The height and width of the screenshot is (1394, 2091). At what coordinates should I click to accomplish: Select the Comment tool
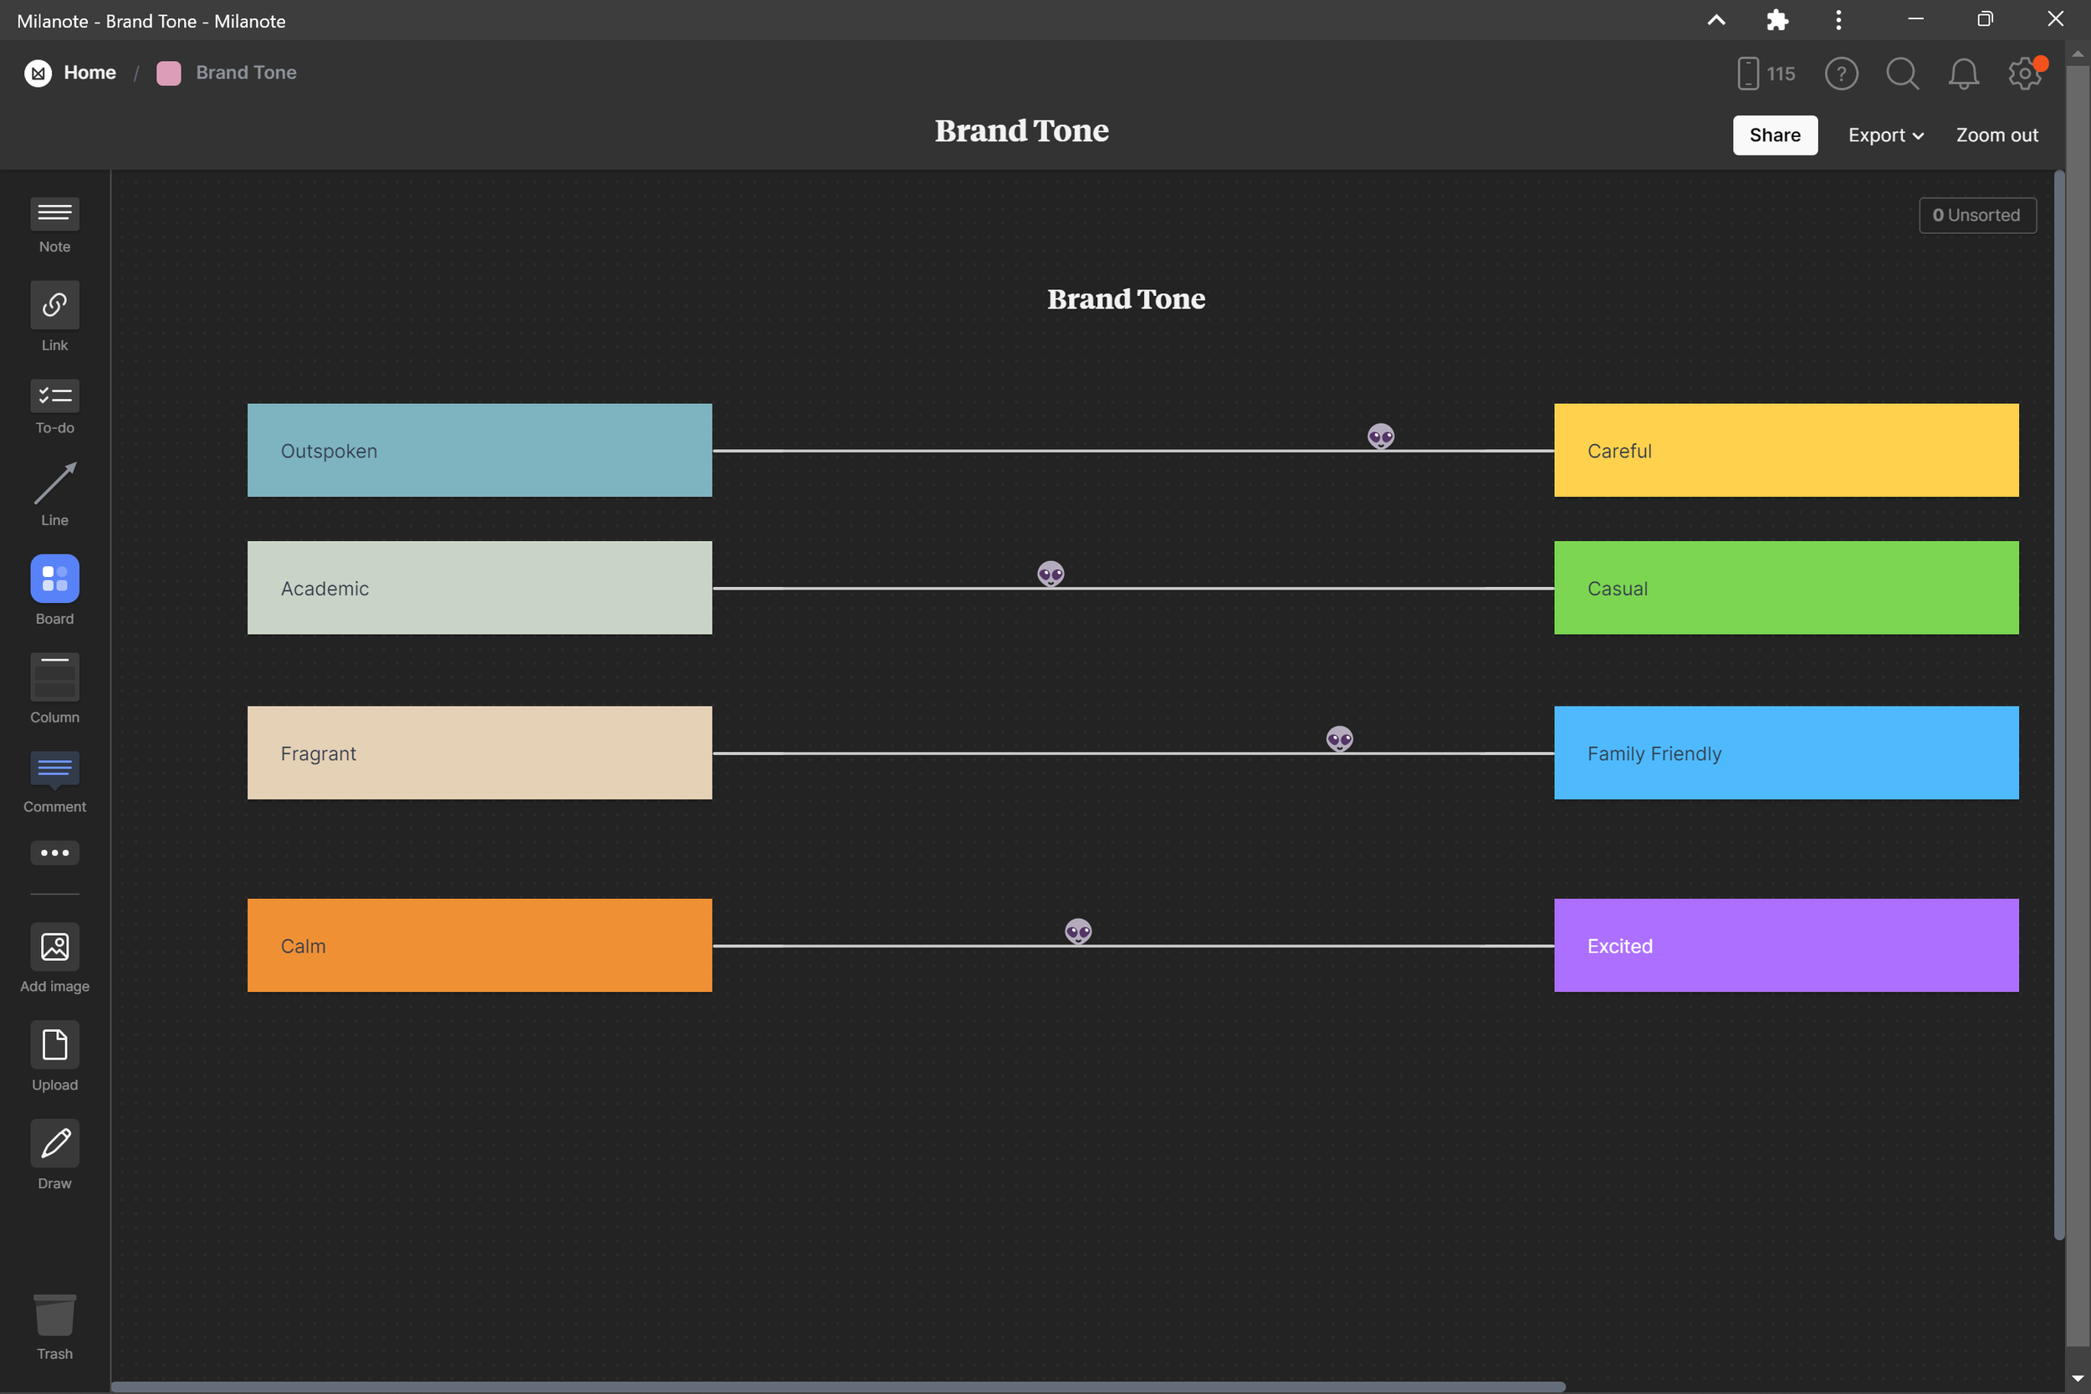click(54, 769)
